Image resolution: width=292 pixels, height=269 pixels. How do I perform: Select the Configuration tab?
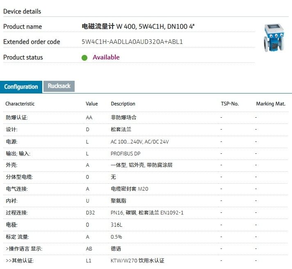[21, 87]
